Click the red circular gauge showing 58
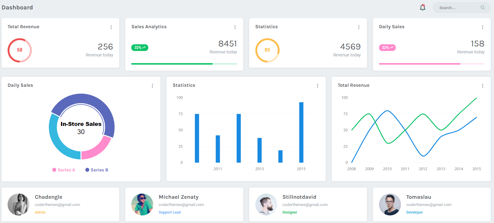This screenshot has height=223, width=494. click(x=20, y=50)
